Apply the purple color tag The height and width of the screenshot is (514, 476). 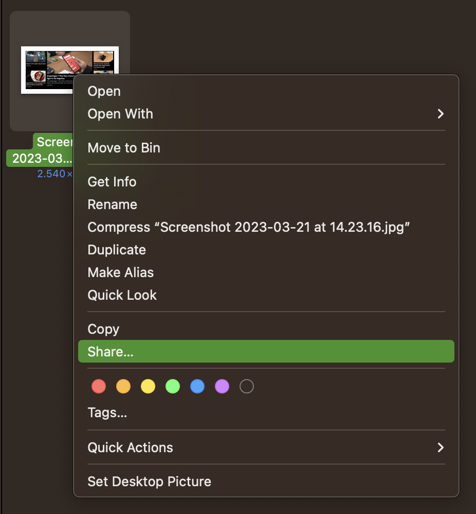pos(222,386)
